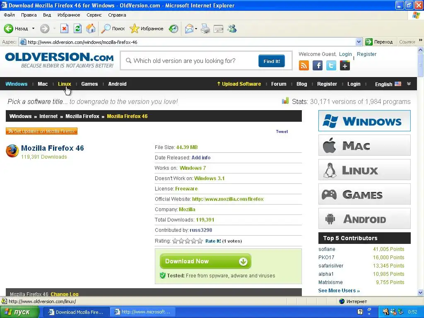Open the Mail button dropdown arrow

click(196, 29)
